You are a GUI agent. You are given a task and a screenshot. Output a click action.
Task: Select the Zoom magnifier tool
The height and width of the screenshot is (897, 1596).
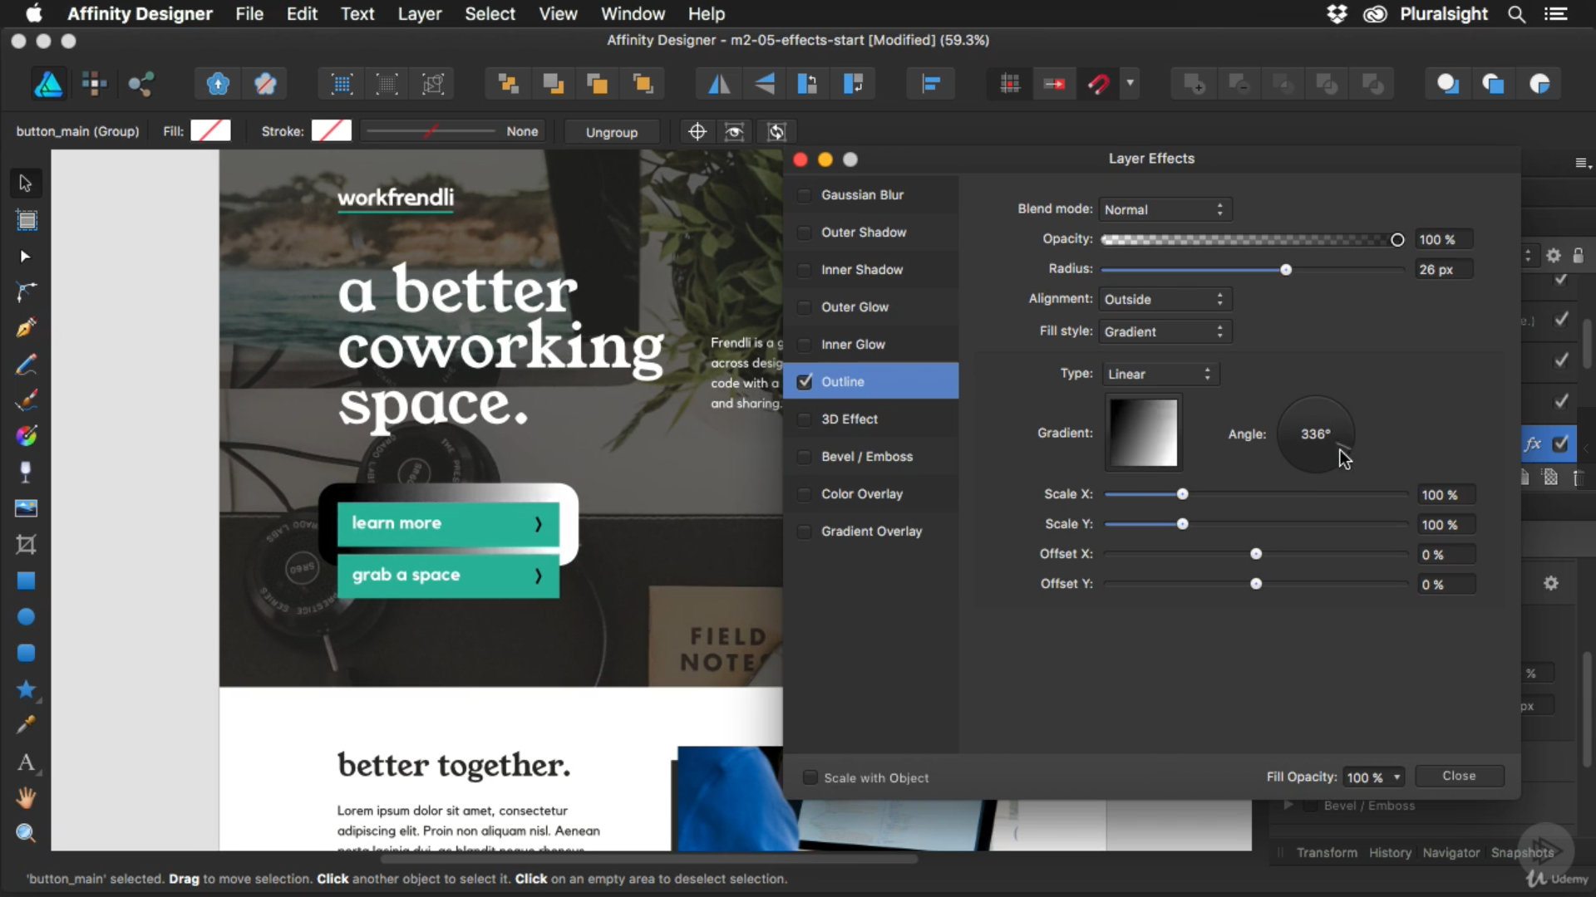pos(27,834)
